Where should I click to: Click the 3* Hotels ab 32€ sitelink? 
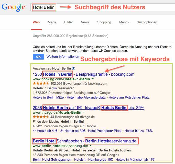tap(73, 131)
